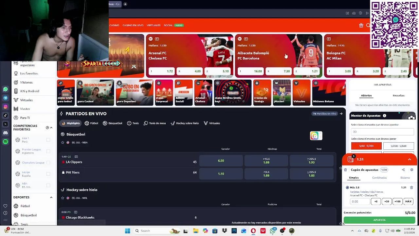Screen dimensions: 419x236
Task: Select the Combinadas slip tab
Action: pyautogui.click(x=379, y=178)
